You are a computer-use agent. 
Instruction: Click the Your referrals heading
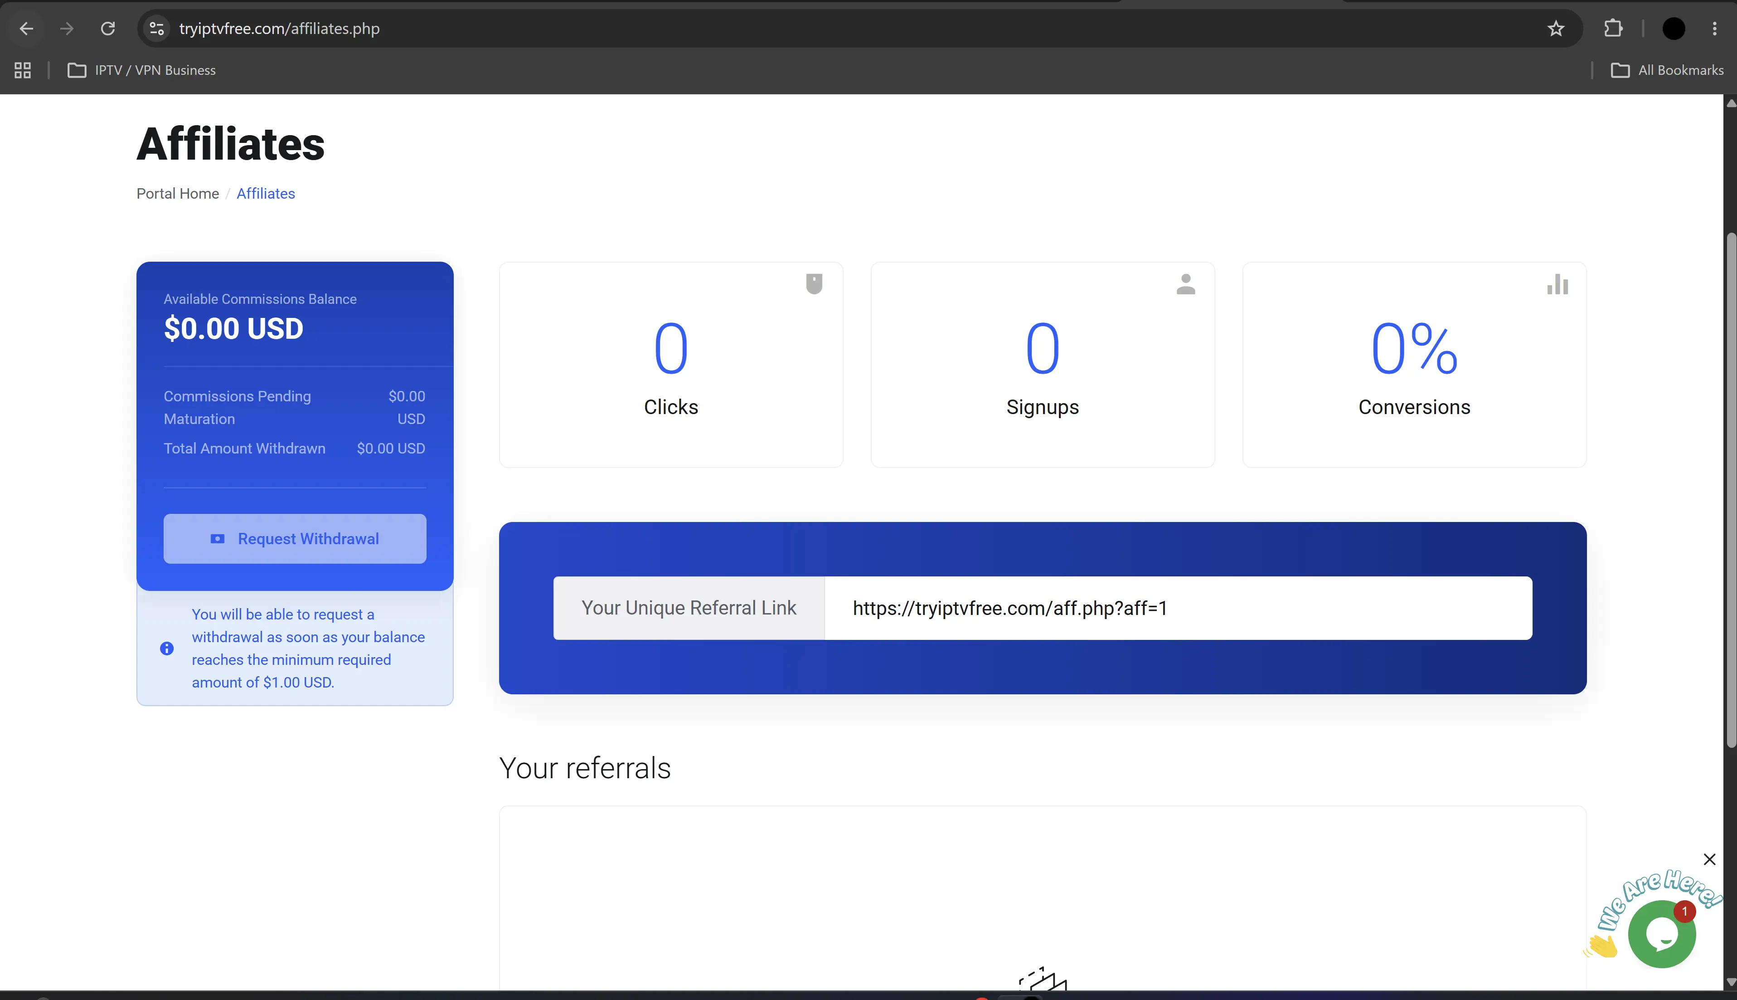coord(585,768)
